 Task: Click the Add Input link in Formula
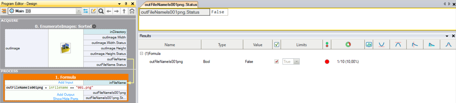[66, 82]
